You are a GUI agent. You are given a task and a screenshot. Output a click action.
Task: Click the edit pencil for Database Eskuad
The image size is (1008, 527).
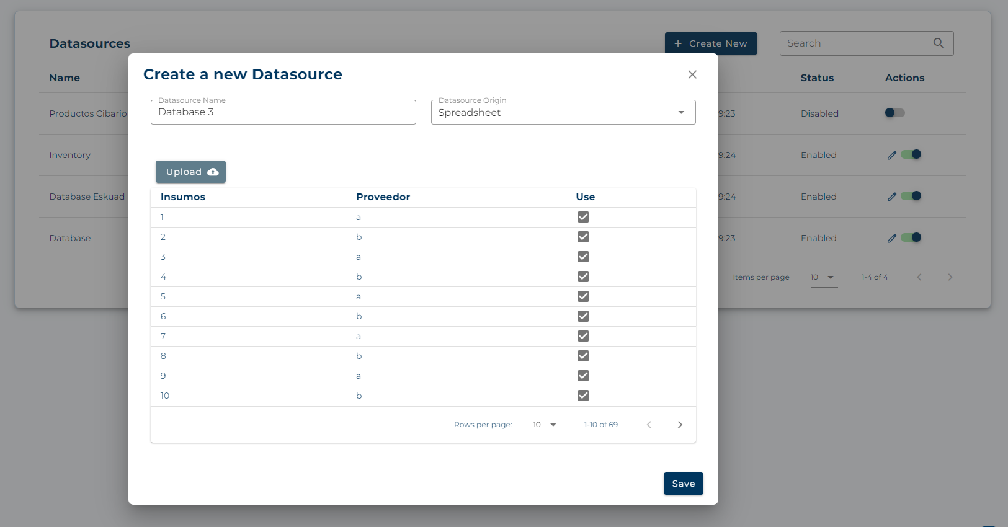(x=891, y=197)
